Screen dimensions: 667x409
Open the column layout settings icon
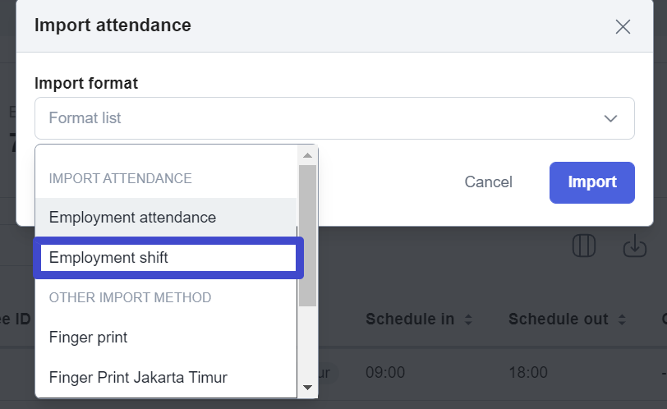(x=583, y=246)
